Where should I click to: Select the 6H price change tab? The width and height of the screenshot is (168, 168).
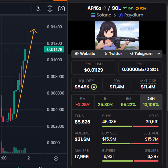[128, 102]
